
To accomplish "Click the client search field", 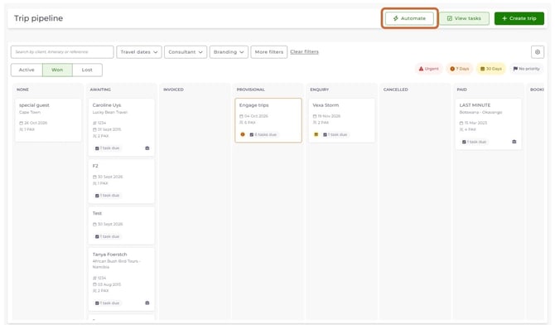I will coord(62,52).
